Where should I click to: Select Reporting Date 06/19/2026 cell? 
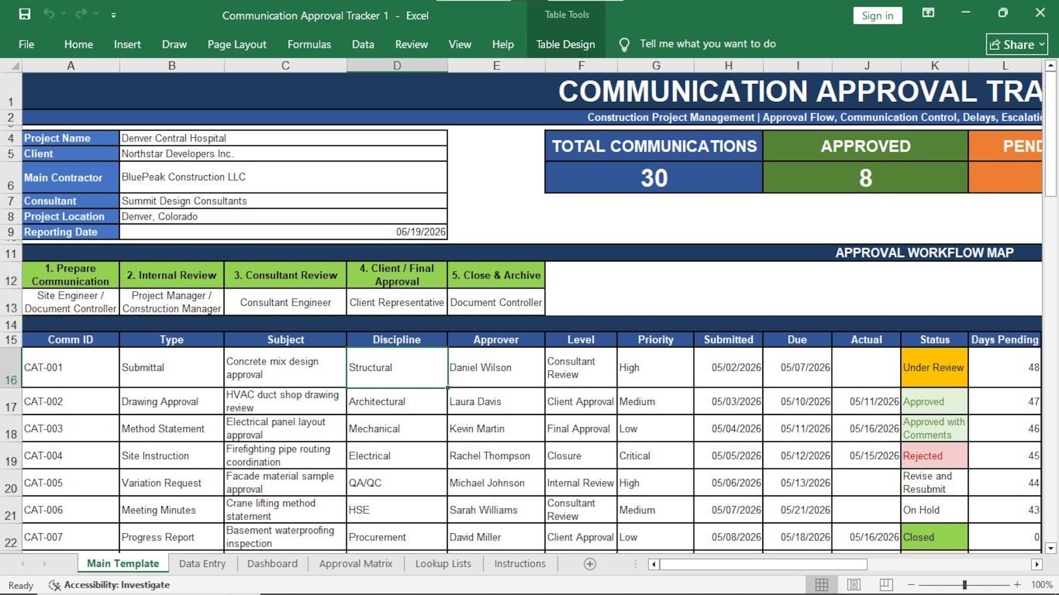[283, 232]
